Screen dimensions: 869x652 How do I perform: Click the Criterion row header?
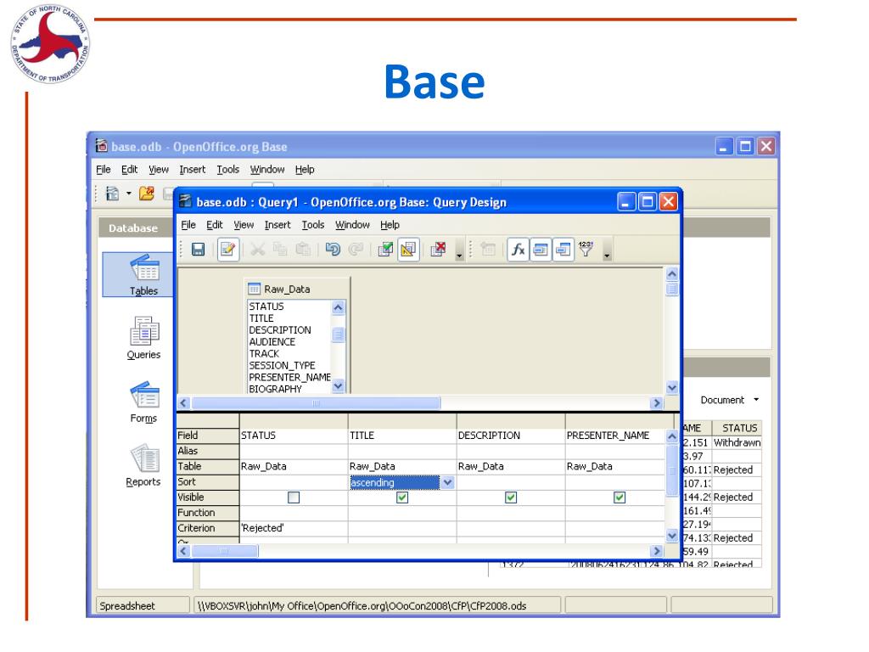coord(207,528)
